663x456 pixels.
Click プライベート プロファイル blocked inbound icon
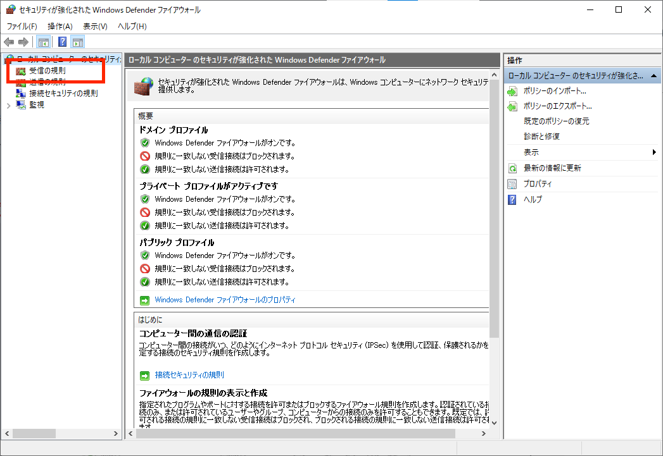point(145,213)
